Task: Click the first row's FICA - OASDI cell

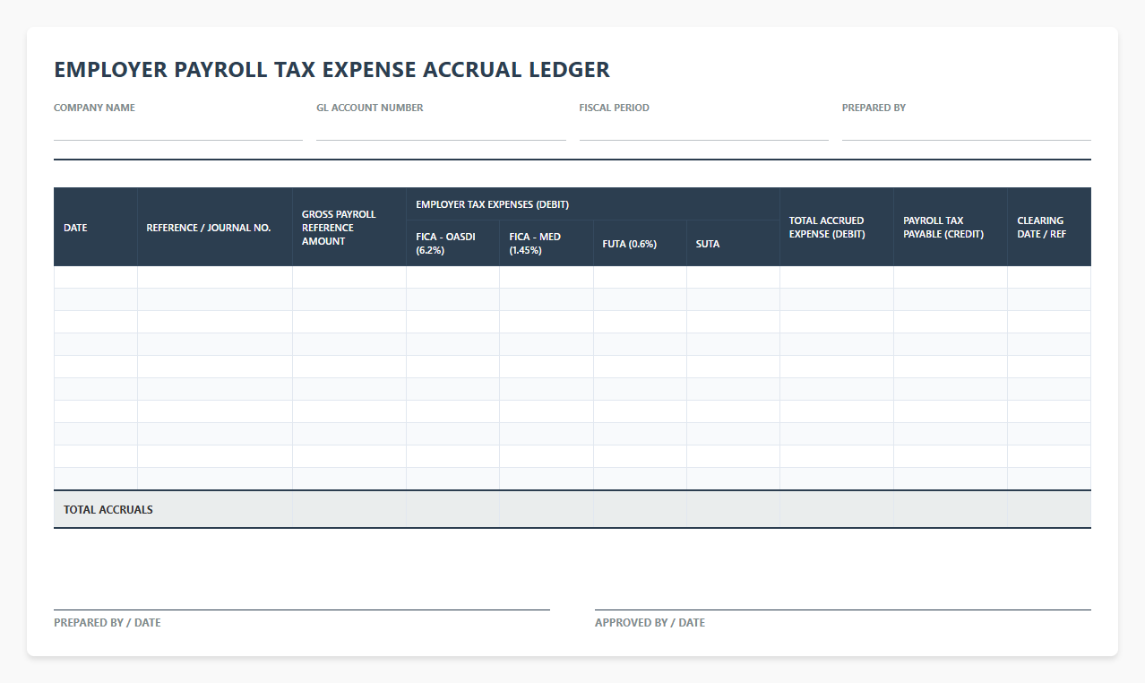Action: 453,277
